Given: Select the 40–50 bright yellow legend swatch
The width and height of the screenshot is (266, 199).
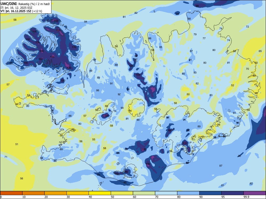Looking at the screenshot, I should [x=100, y=193].
